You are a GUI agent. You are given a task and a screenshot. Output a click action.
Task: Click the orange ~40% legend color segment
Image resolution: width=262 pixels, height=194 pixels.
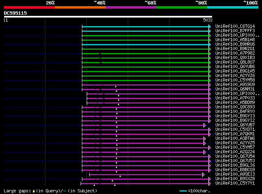pyautogui.click(x=80, y=7)
